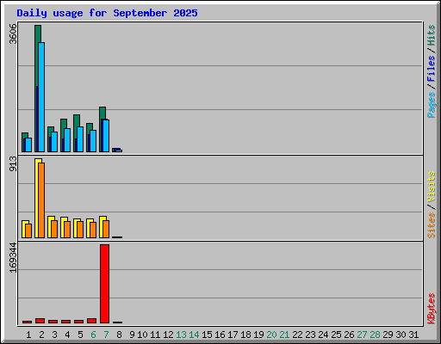This screenshot has width=441, height=344.
Task: Click green weekend day label 6
Action: point(93,335)
